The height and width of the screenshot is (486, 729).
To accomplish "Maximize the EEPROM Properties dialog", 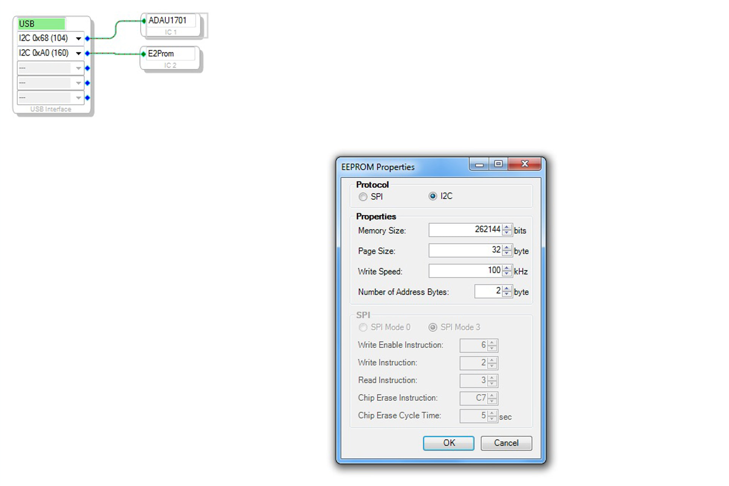I will point(498,164).
